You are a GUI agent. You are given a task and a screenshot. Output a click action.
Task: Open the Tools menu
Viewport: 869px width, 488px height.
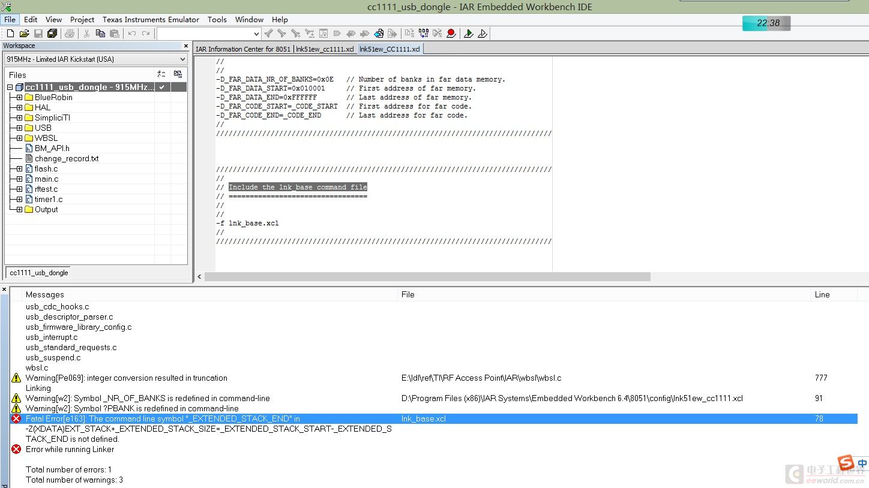217,19
